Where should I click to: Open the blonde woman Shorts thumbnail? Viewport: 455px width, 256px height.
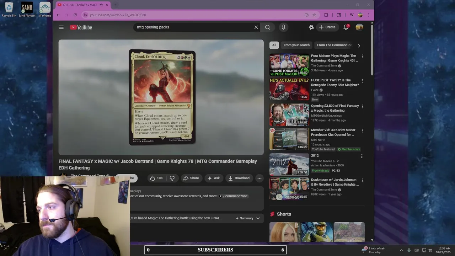coord(285,232)
